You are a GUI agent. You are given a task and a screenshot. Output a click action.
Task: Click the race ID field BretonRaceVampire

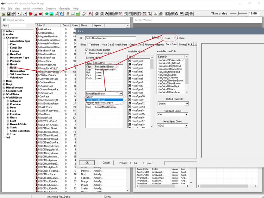pos(110,38)
